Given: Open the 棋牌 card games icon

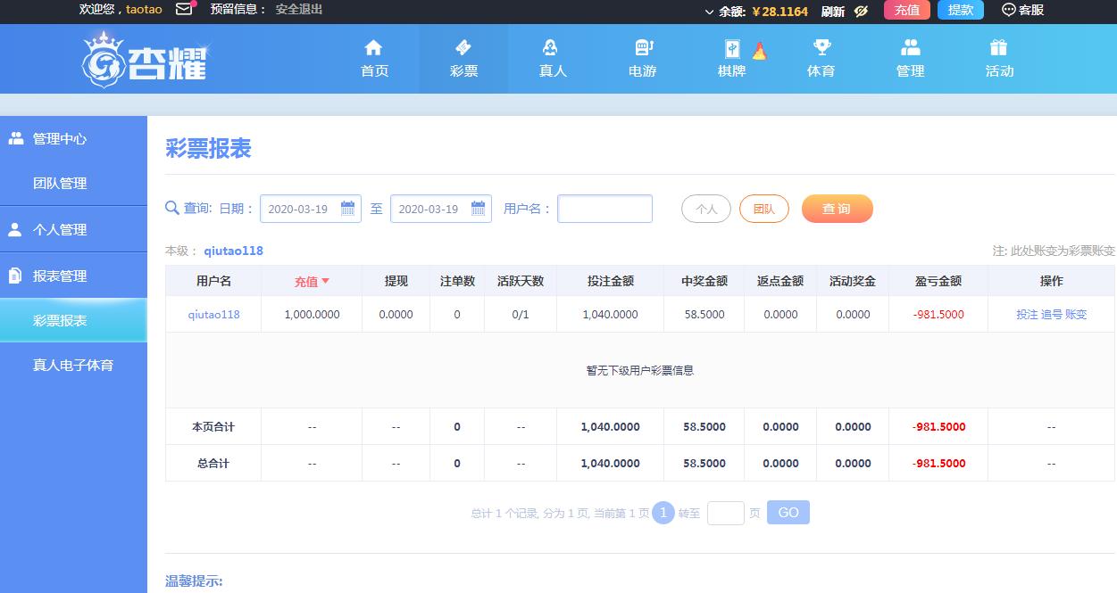Looking at the screenshot, I should point(732,50).
